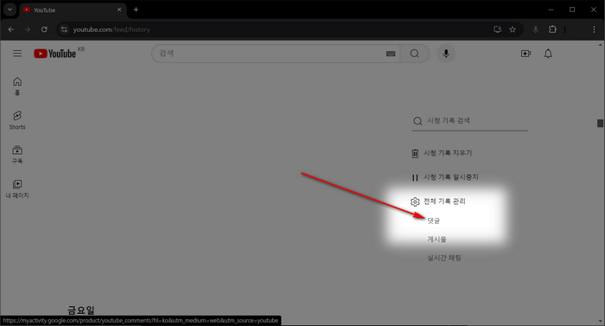Viewport: 605px width, 326px height.
Task: Click the grayed microphone icon in browser toolbar
Action: (536, 29)
